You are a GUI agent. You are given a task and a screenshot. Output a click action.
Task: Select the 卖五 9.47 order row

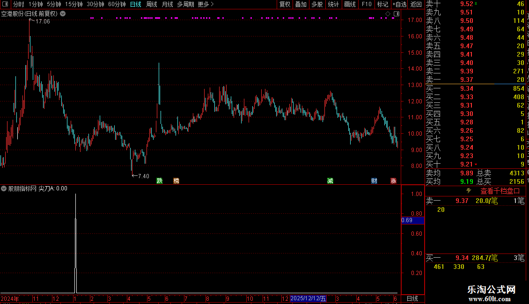tap(475, 46)
